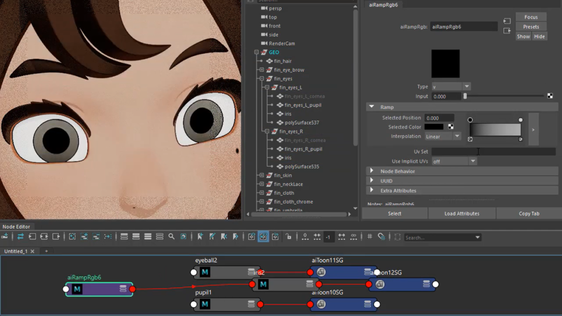Collapse the fin_eyes_L group in outliner
The width and height of the screenshot is (562, 316).
point(266,87)
